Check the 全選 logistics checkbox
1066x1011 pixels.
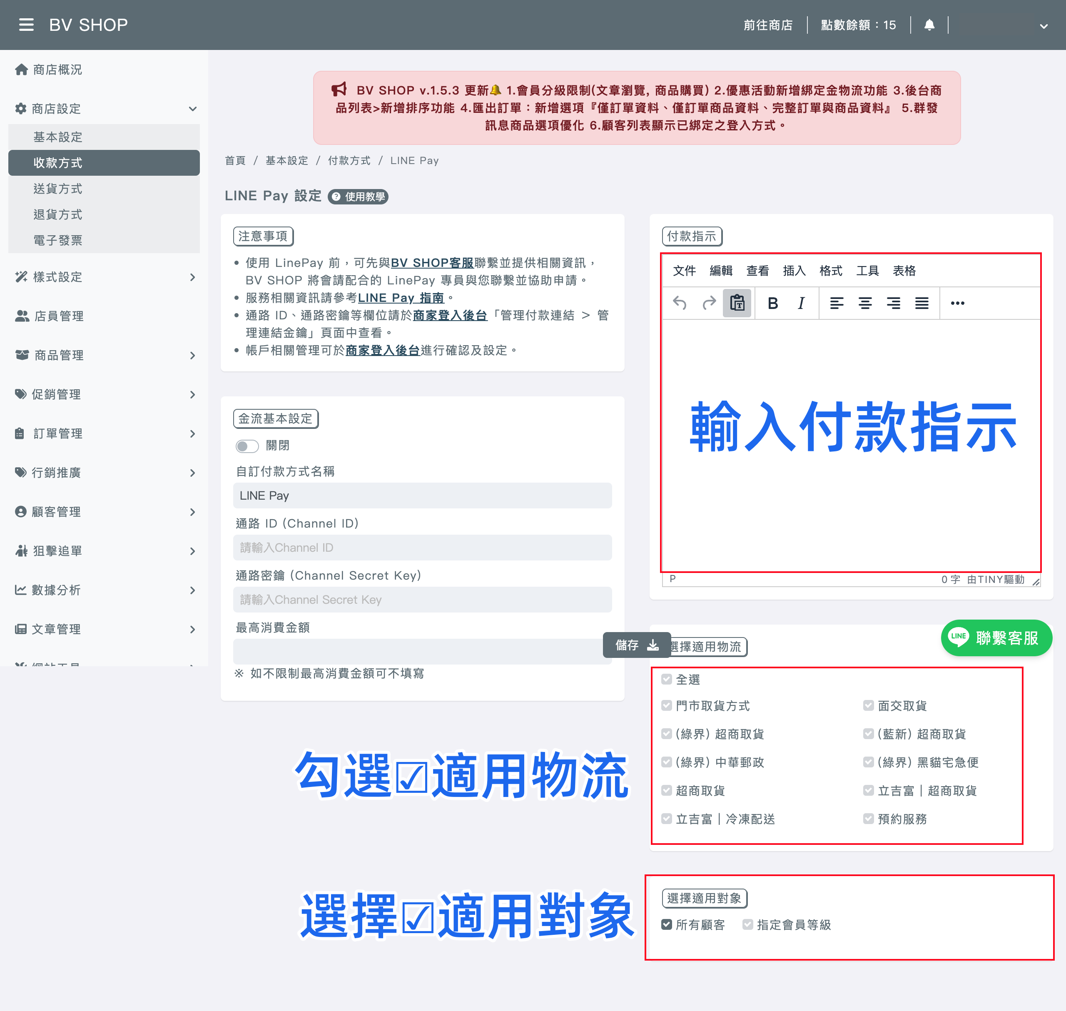click(666, 679)
